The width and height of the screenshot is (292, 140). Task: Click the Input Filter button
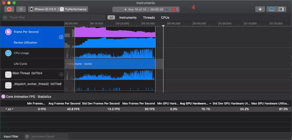click(x=11, y=136)
